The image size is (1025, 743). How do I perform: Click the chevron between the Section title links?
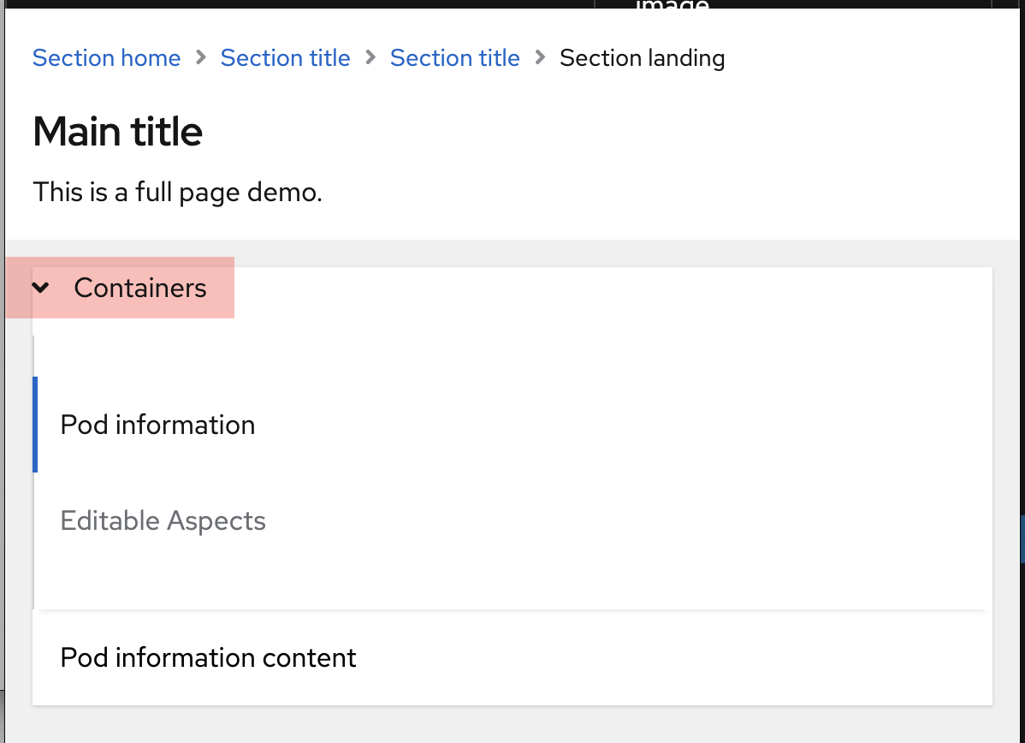[x=370, y=57]
